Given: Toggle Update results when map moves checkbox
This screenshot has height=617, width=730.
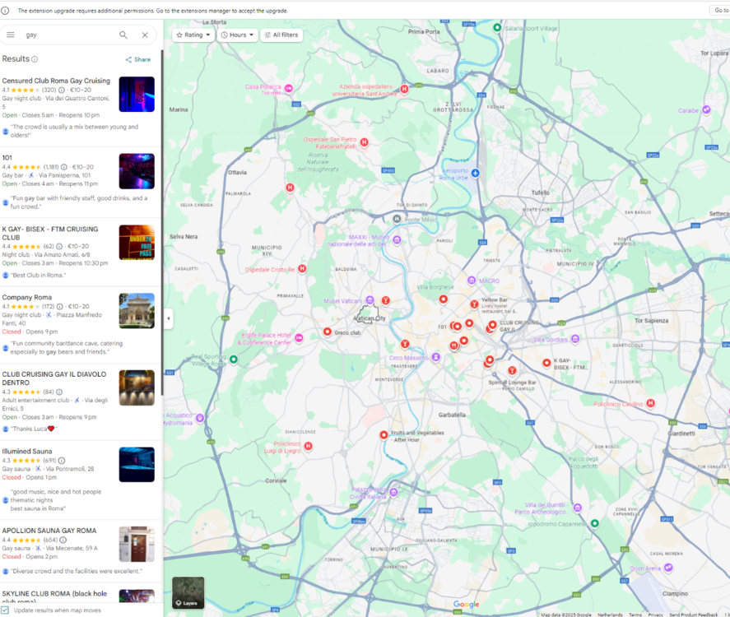Looking at the screenshot, I should [5, 610].
